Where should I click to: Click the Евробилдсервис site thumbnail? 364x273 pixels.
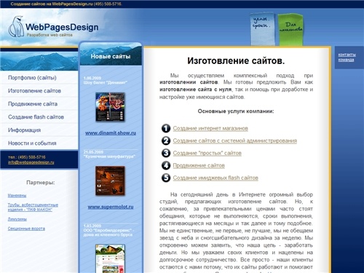click(110, 258)
